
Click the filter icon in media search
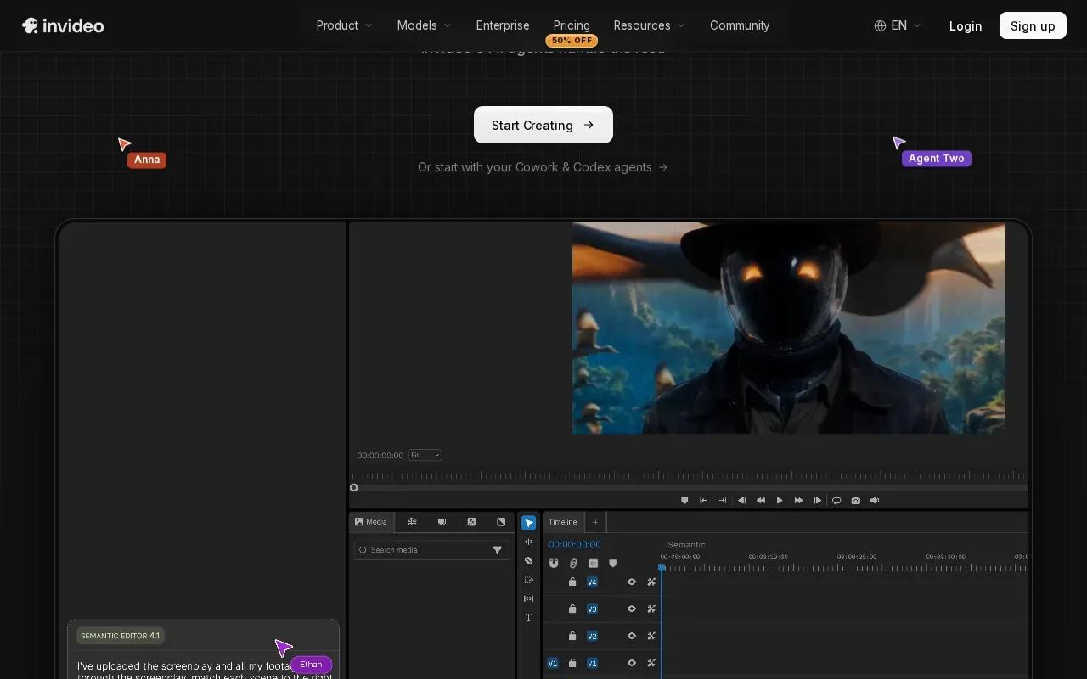[498, 550]
